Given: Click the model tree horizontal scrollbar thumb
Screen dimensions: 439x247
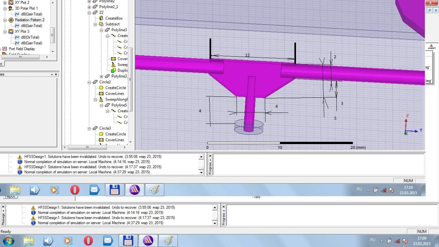Looking at the screenshot, I should pyautogui.click(x=87, y=148).
